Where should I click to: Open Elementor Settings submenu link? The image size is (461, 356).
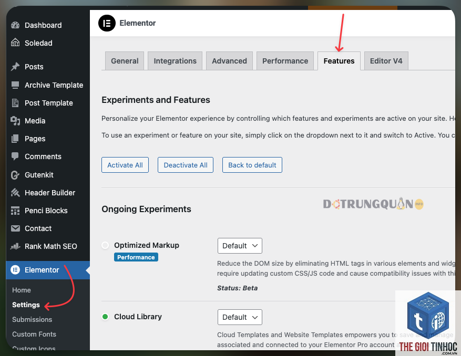[x=26, y=305]
